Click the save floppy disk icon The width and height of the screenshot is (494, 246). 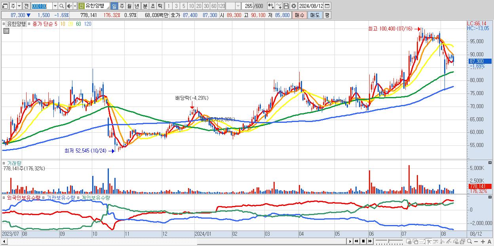click(x=286, y=6)
